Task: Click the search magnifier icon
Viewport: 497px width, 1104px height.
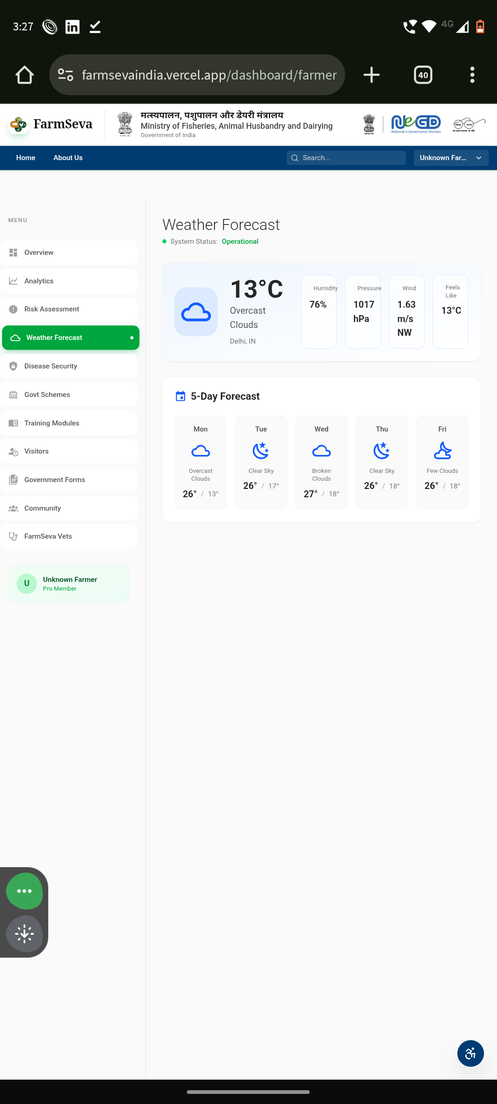Action: click(x=295, y=158)
